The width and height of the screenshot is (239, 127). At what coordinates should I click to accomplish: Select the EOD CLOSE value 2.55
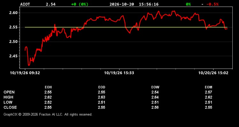coord(102,107)
